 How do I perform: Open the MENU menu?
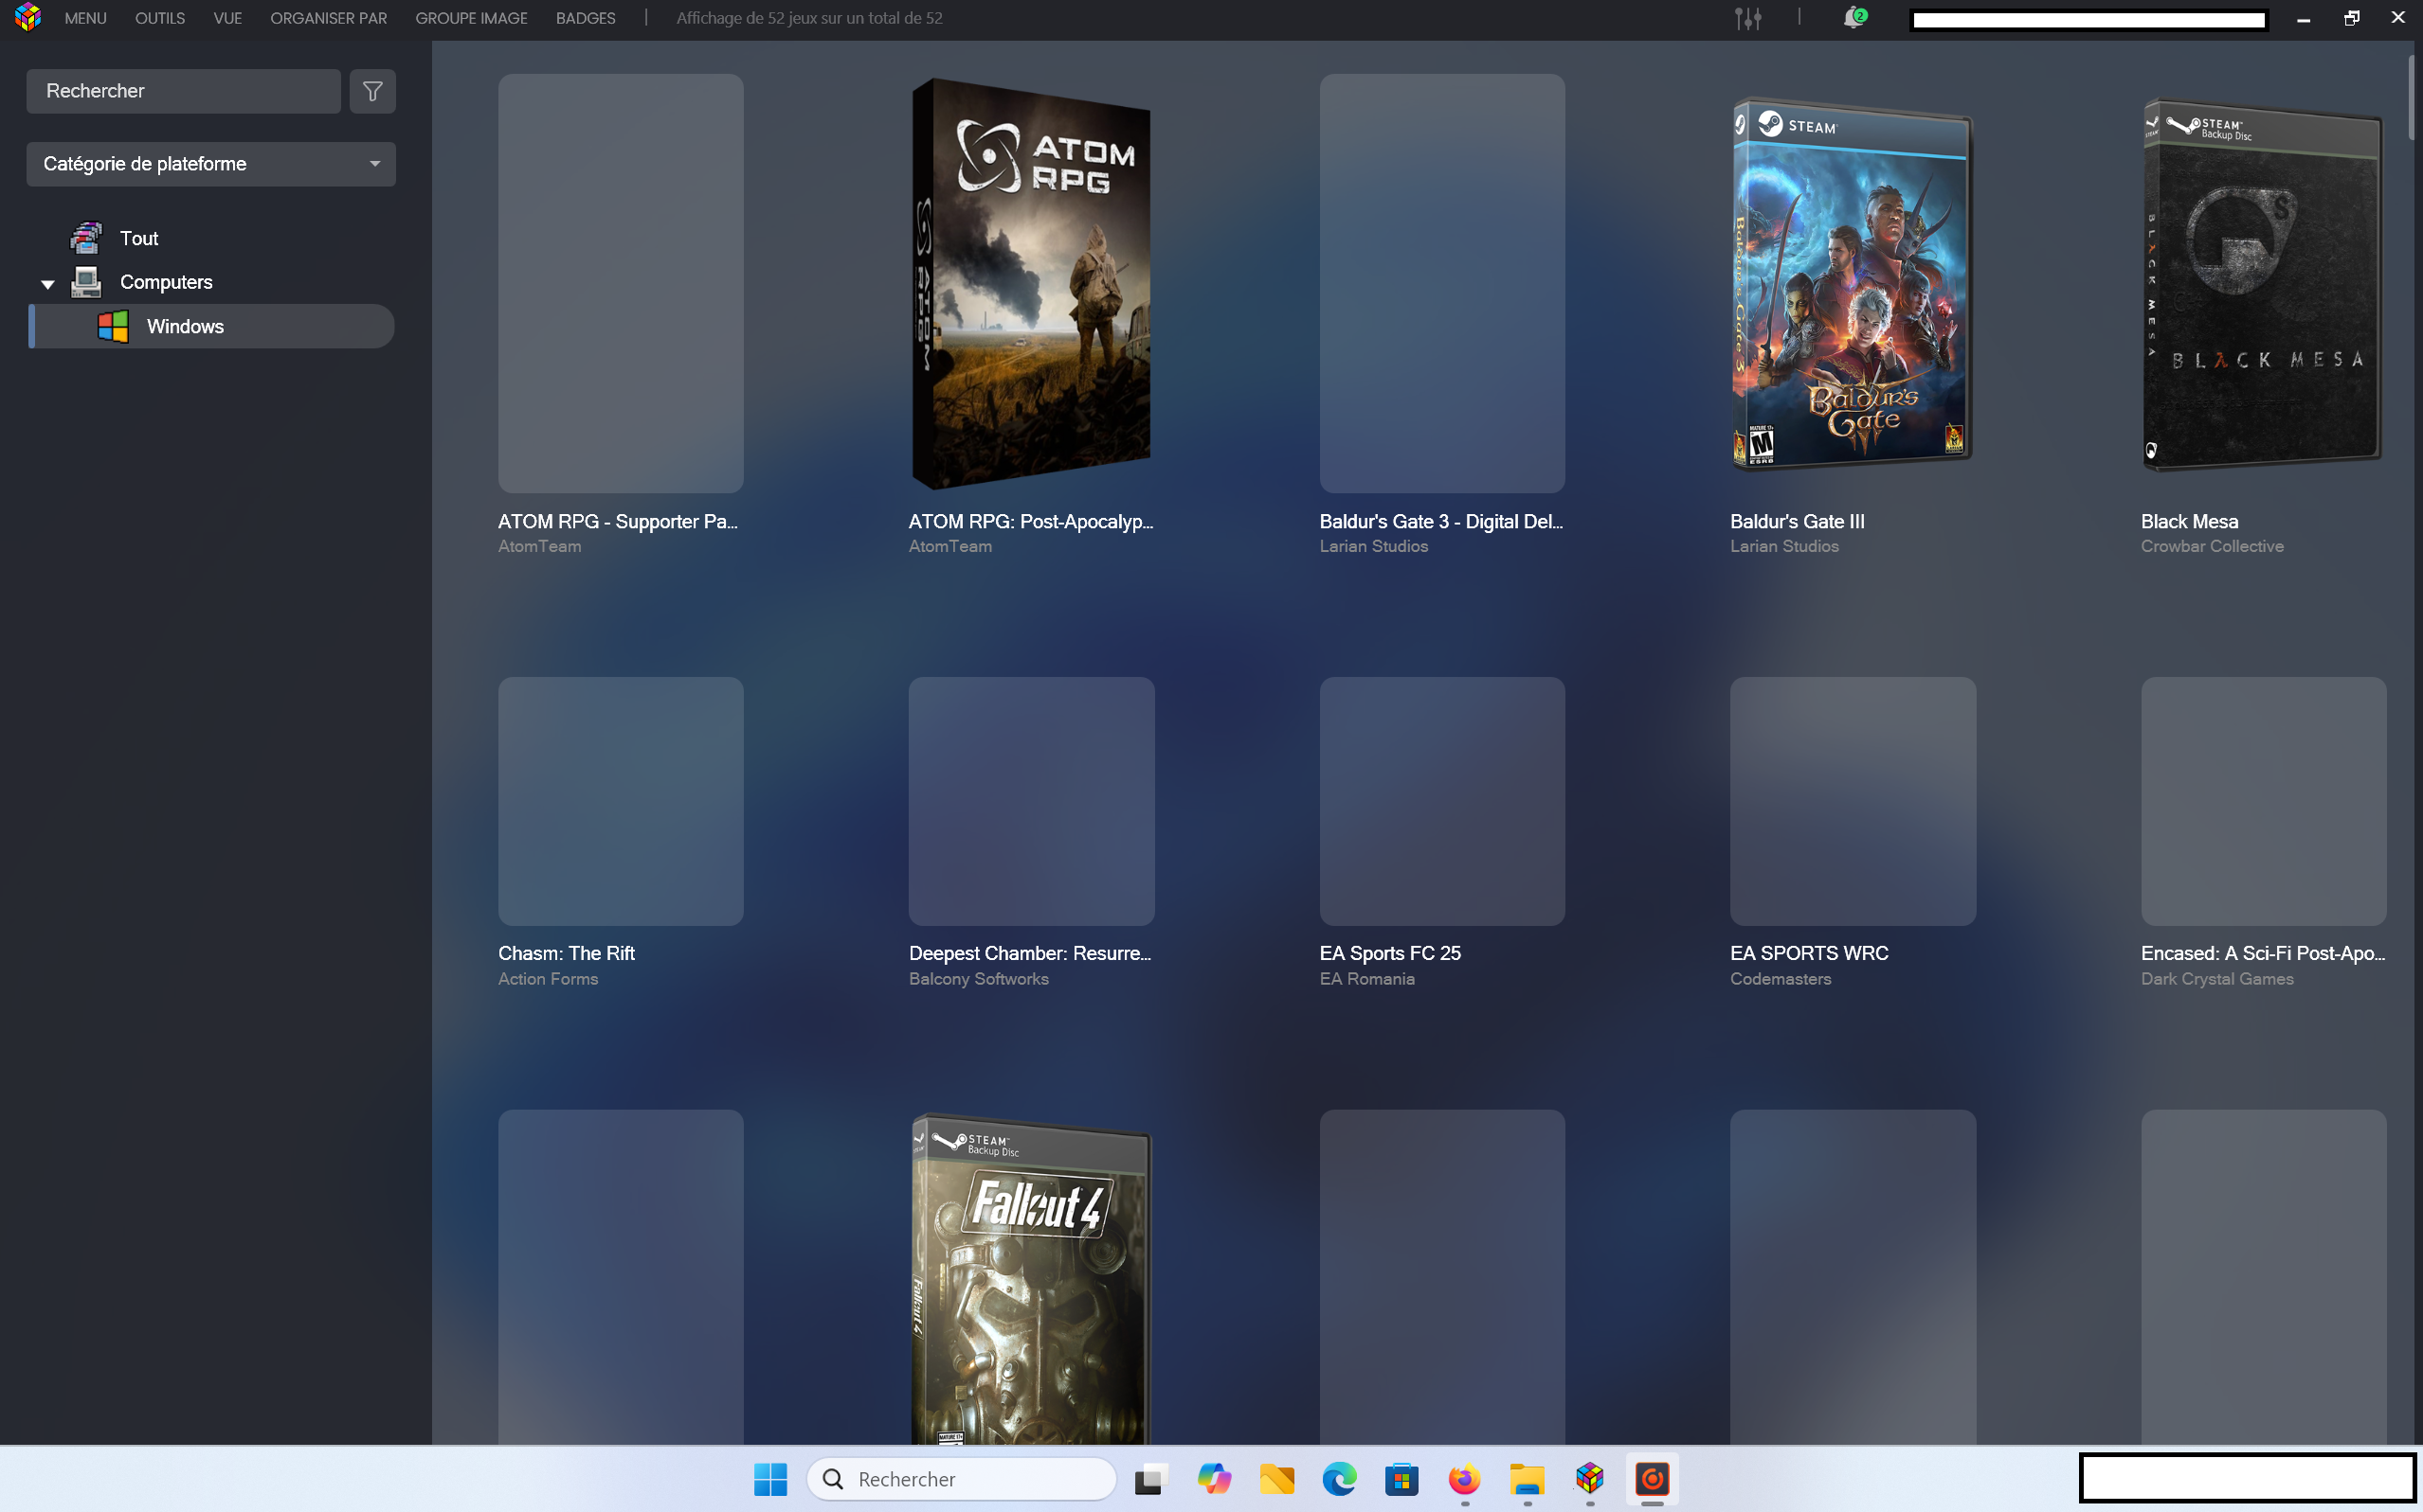point(85,18)
